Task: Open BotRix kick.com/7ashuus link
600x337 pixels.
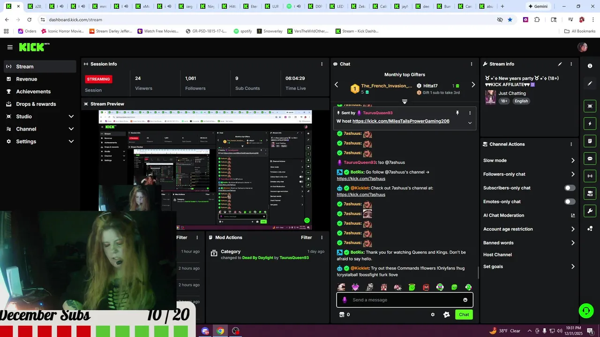Action: tap(361, 179)
